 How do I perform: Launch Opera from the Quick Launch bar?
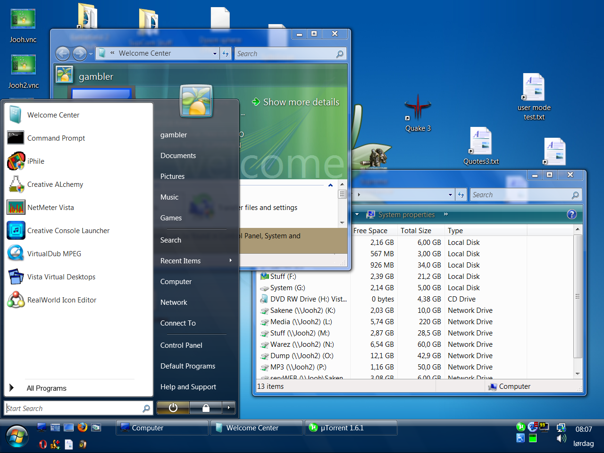43,444
